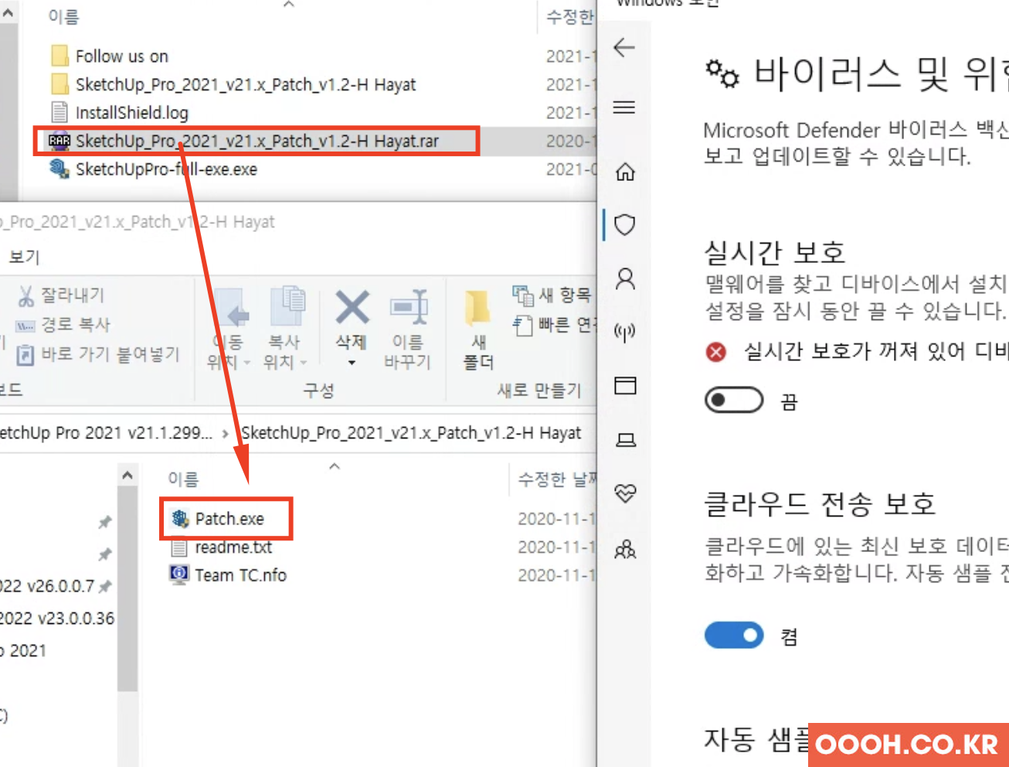This screenshot has height=767, width=1009.
Task: Click SketchUp Pro 2021 v21.1.299 breadcrumb
Action: [106, 433]
